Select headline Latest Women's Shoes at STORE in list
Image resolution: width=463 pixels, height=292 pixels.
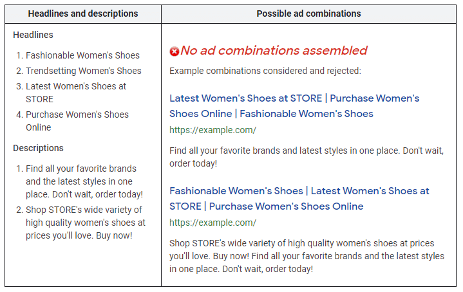tap(75, 93)
